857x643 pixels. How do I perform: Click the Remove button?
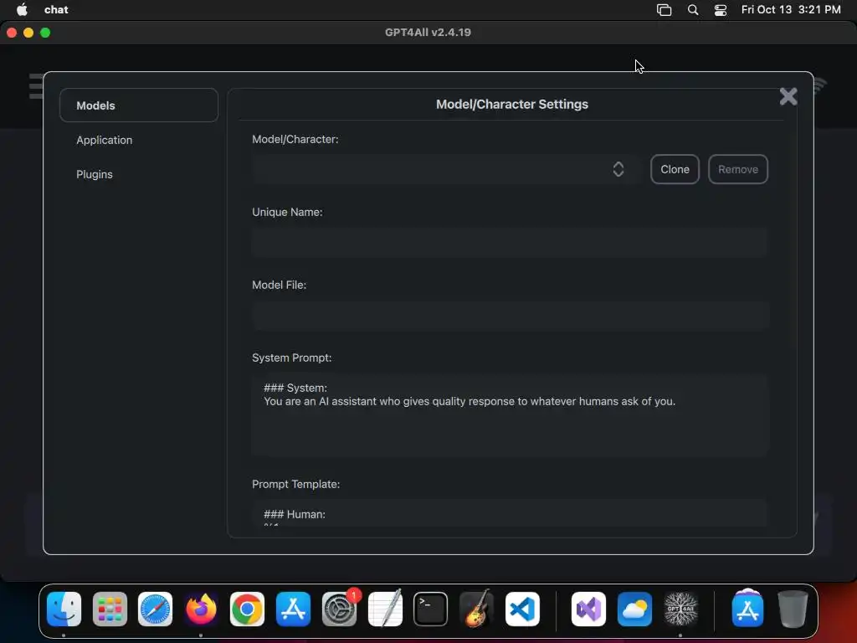click(738, 169)
